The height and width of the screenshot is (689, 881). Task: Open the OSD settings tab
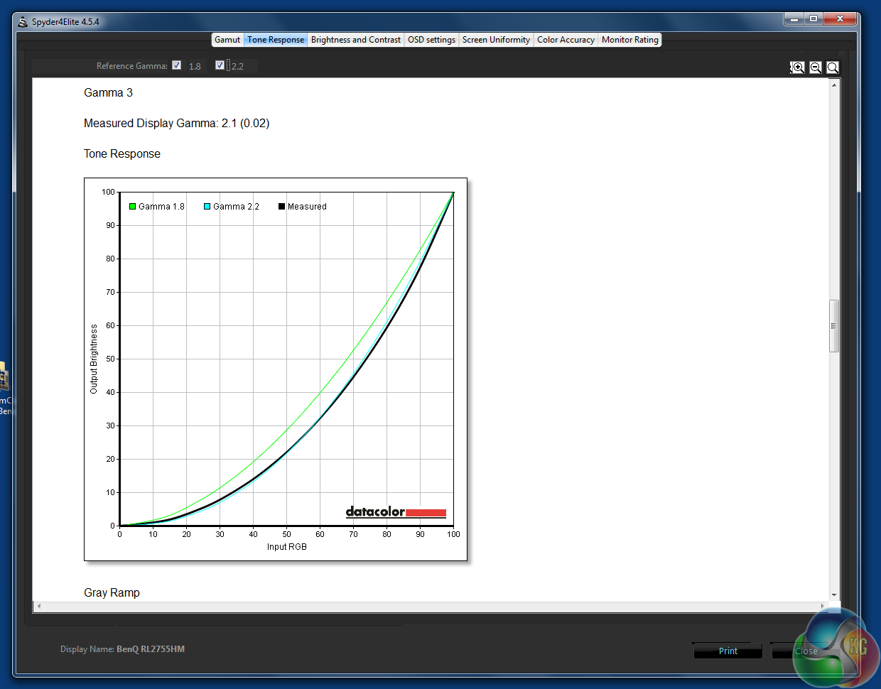tap(431, 40)
